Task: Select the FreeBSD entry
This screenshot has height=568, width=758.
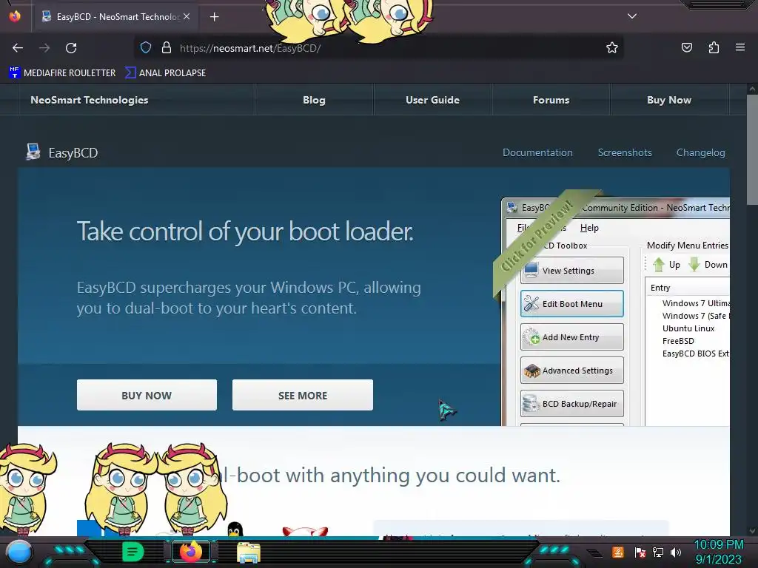Action: (x=678, y=341)
